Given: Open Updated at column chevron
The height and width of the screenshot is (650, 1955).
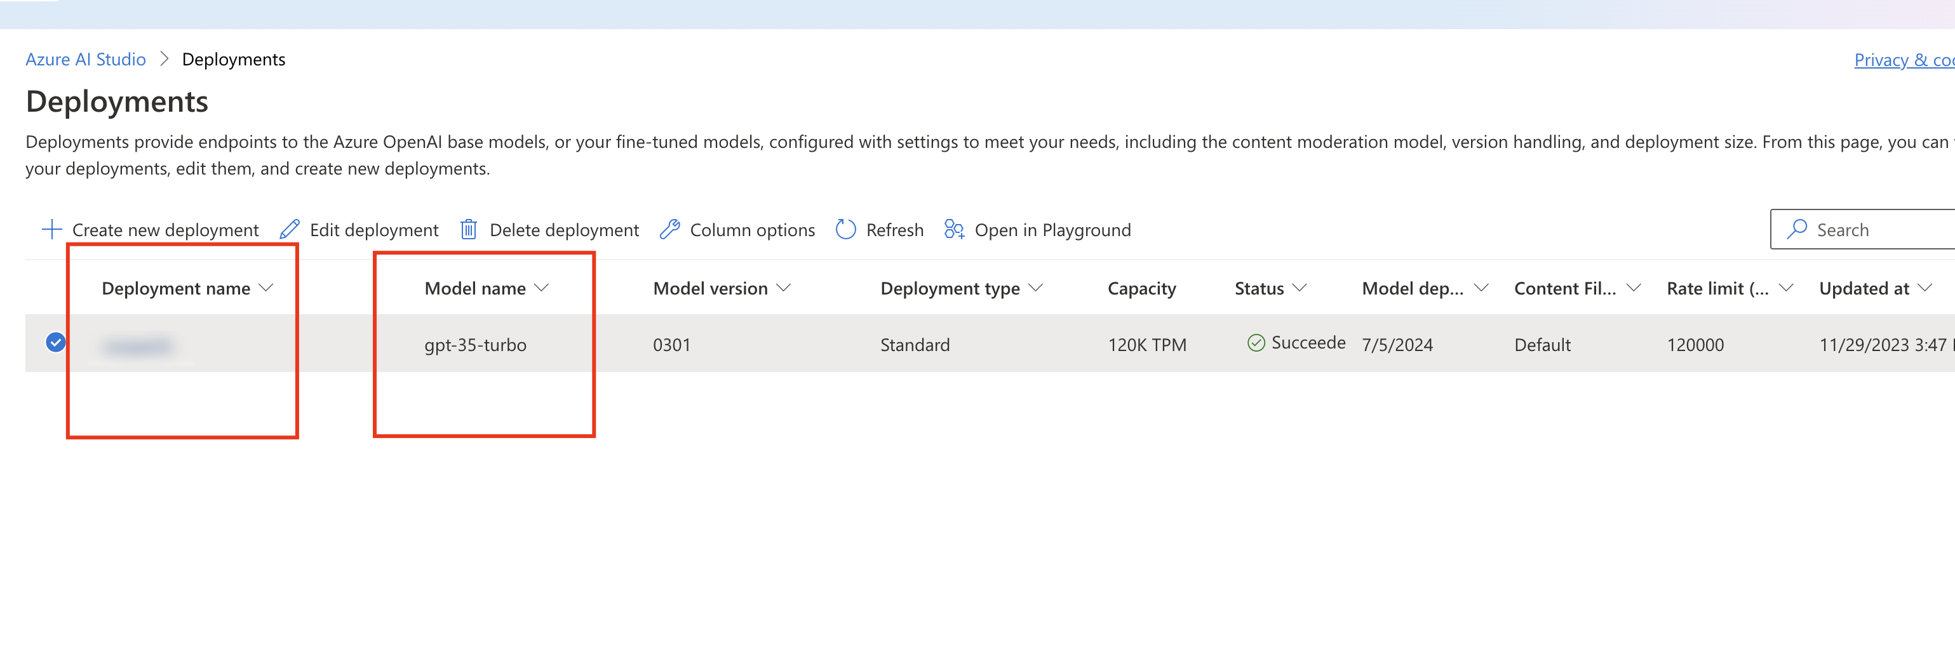Looking at the screenshot, I should pyautogui.click(x=1925, y=288).
